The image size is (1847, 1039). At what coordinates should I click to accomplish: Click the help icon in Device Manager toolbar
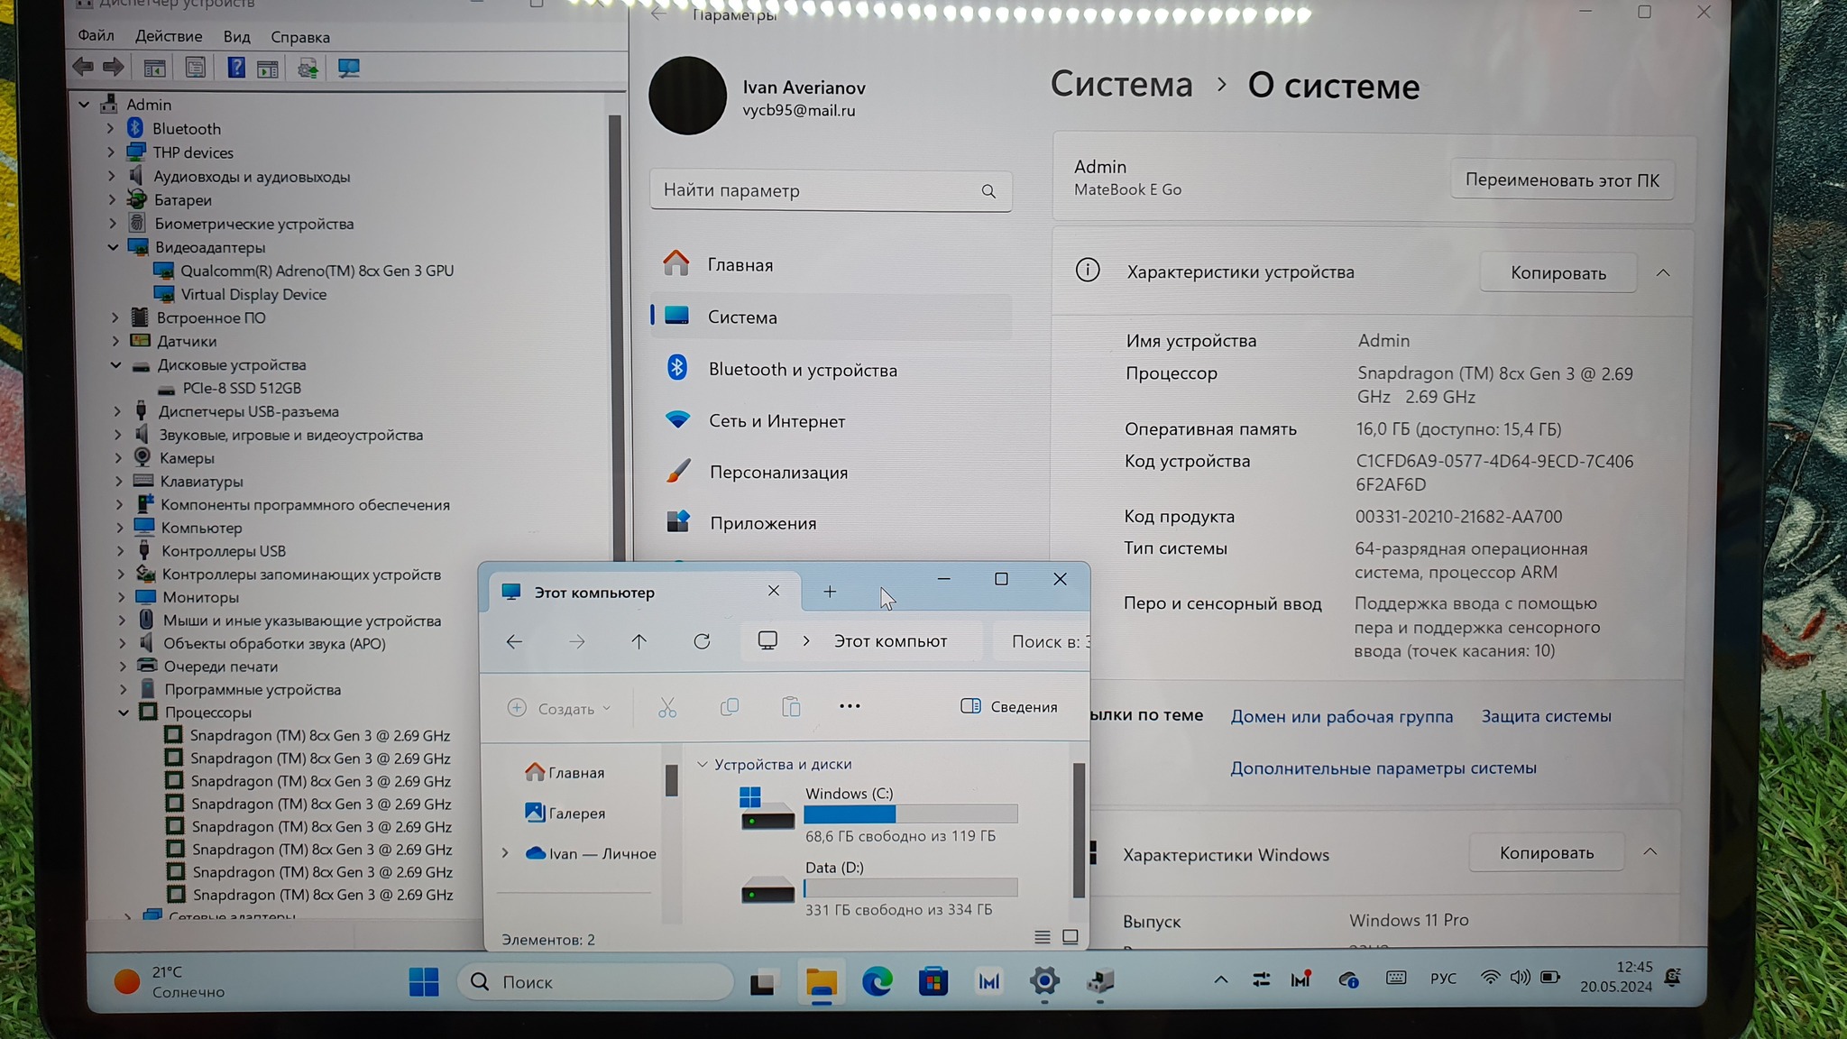235,68
